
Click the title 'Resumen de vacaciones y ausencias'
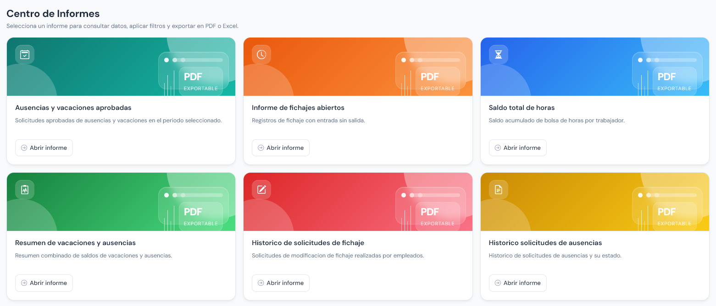coord(76,243)
